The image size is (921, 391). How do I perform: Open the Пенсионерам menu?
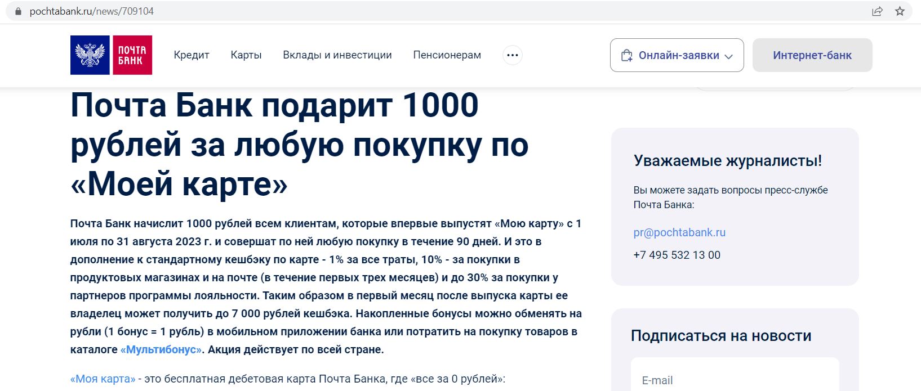447,55
